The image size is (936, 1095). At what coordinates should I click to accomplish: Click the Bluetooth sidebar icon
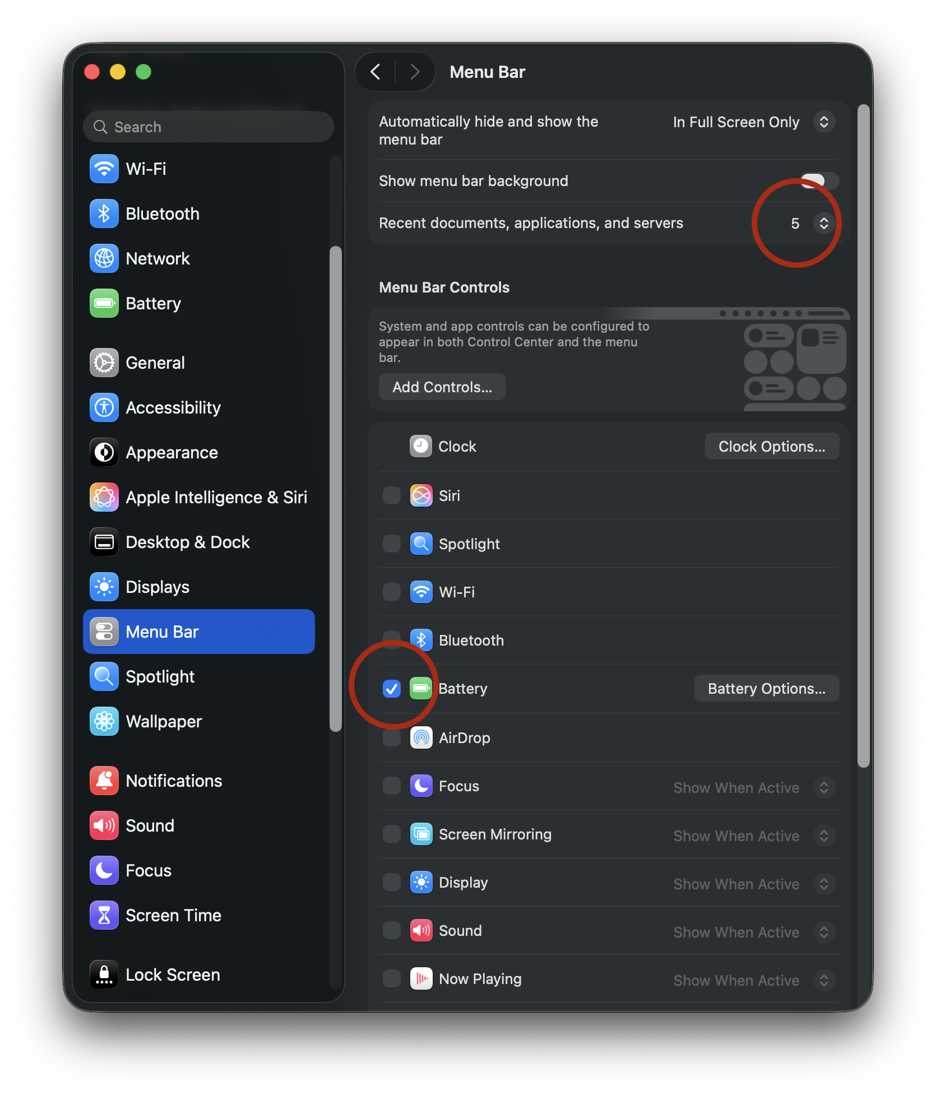tap(104, 214)
